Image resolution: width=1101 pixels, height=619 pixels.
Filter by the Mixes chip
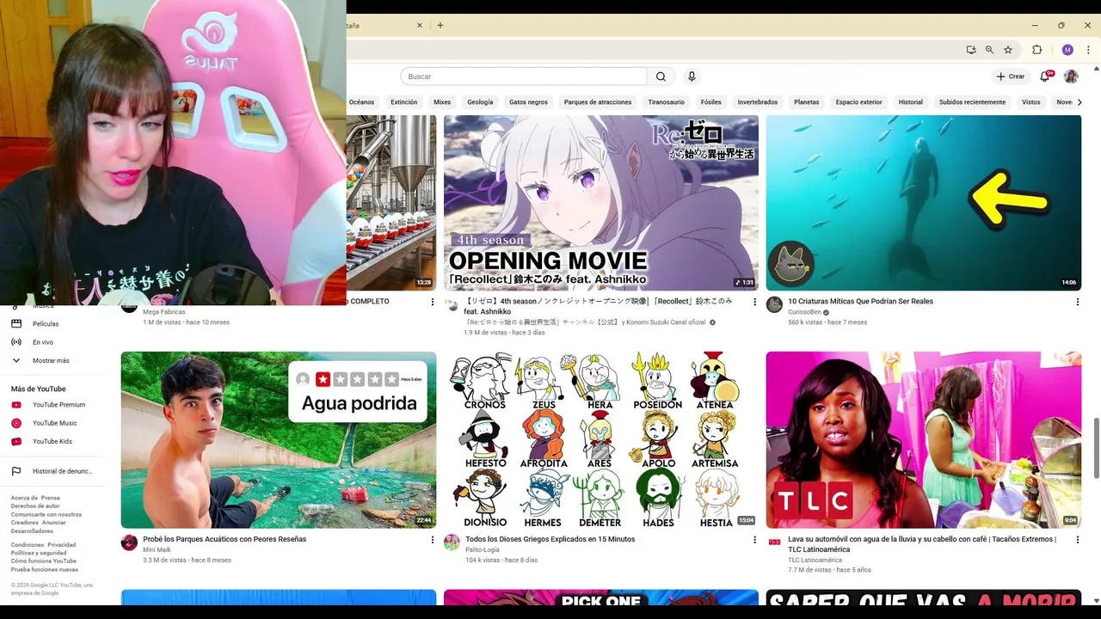click(x=442, y=102)
